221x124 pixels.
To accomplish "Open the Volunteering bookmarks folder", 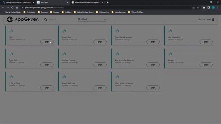I will pos(103,12).
